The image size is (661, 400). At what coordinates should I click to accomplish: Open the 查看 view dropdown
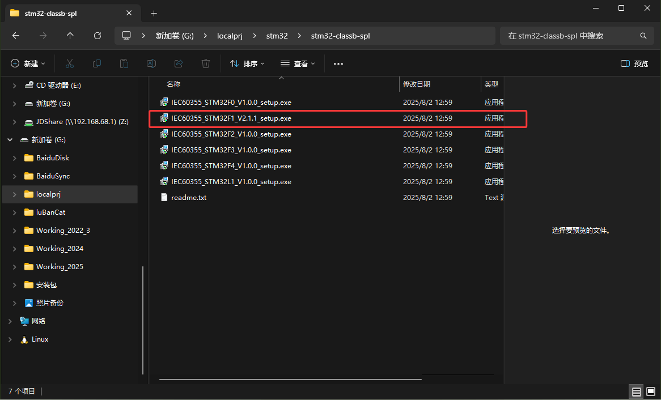pos(298,63)
